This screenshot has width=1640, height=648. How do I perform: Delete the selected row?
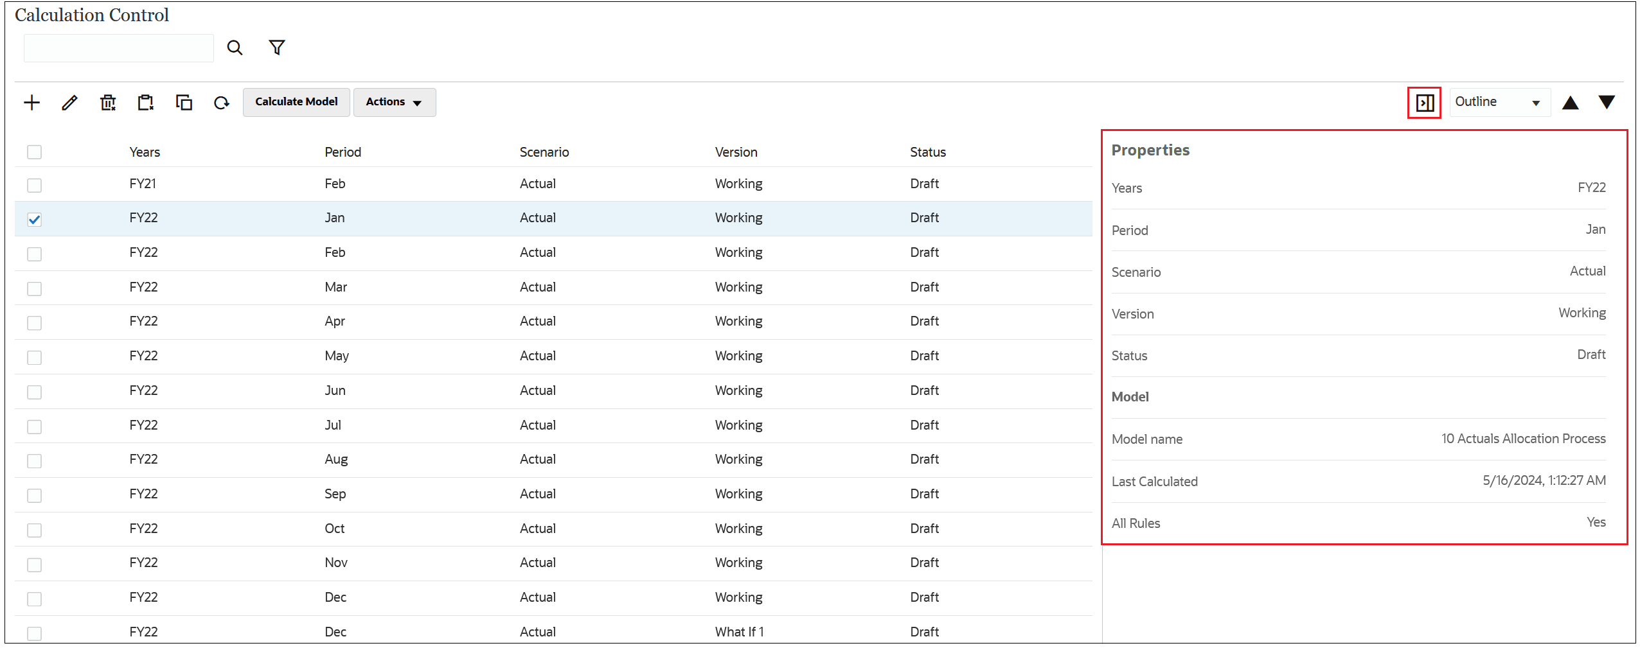pyautogui.click(x=107, y=102)
